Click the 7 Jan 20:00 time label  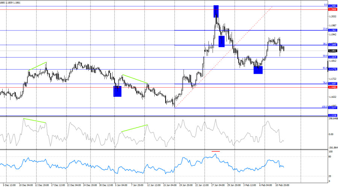click(x=137, y=185)
